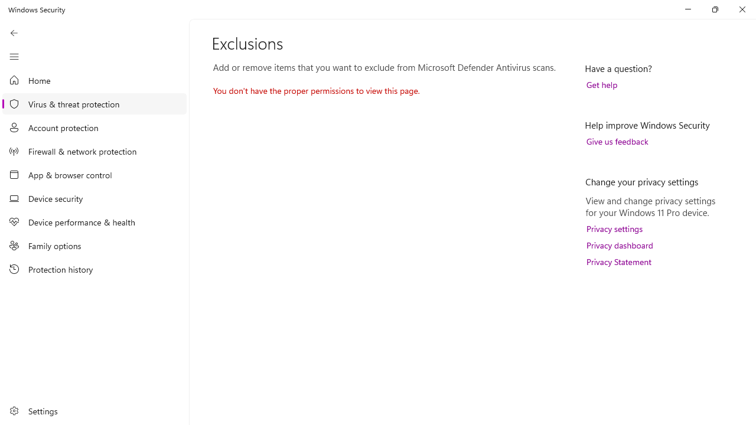This screenshot has width=756, height=425.
Task: Click the back arrow icon
Action: (14, 33)
